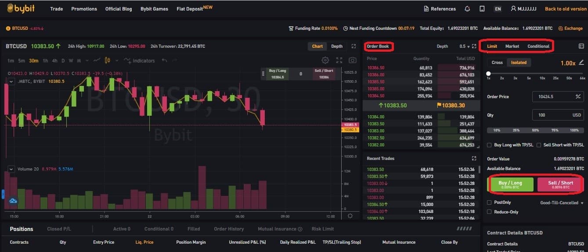
Task: Open the mobile app download icon
Action: point(482,9)
